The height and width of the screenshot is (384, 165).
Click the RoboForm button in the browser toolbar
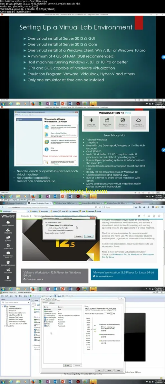point(5,211)
